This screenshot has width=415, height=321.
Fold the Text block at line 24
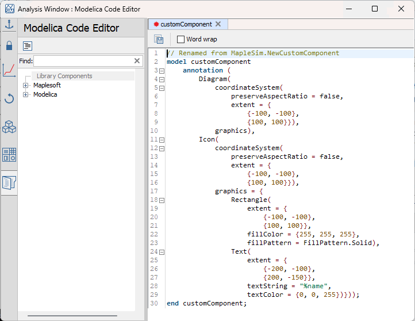point(162,252)
